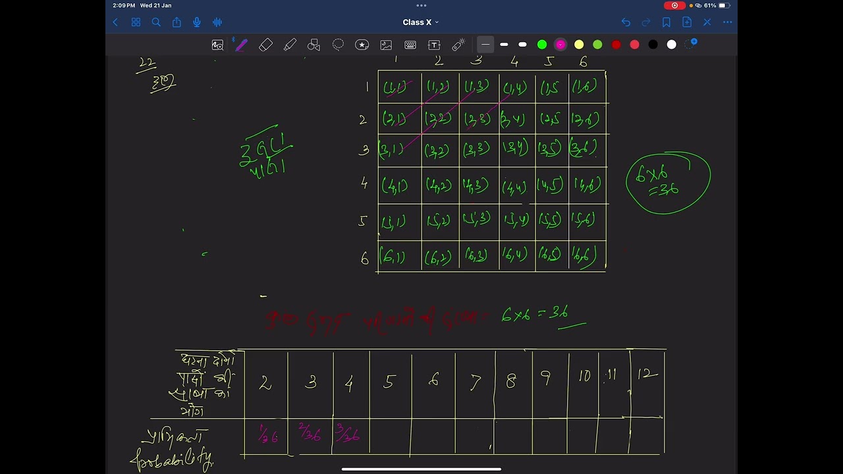The width and height of the screenshot is (843, 474).
Task: Undo the last stroke
Action: pyautogui.click(x=626, y=22)
